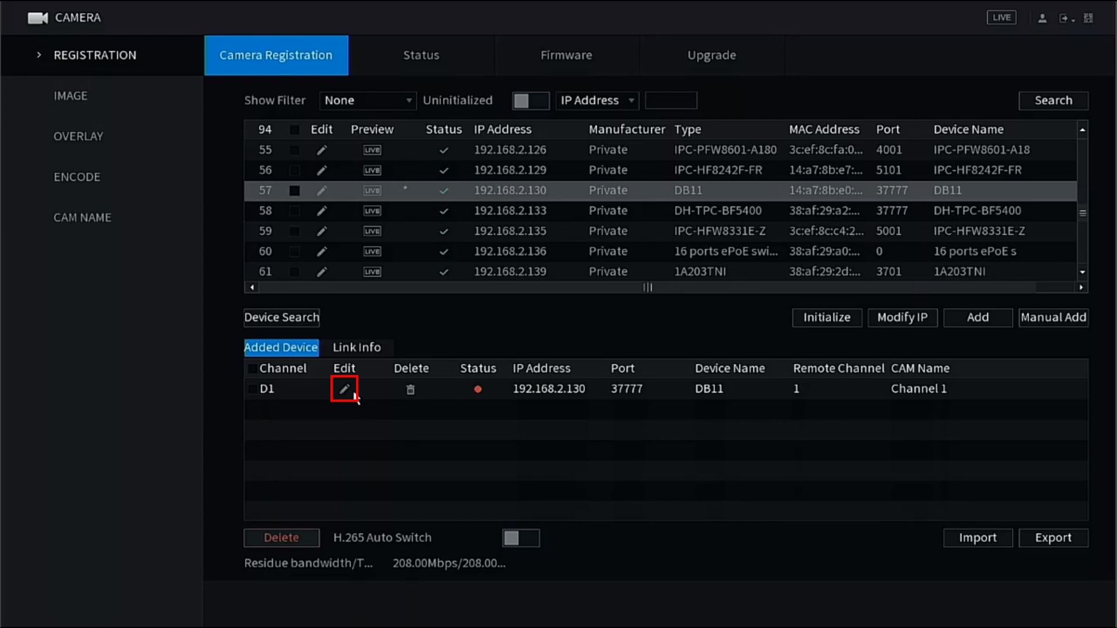The height and width of the screenshot is (628, 1117).
Task: Toggle the Uninitialized switch
Action: pyautogui.click(x=530, y=101)
